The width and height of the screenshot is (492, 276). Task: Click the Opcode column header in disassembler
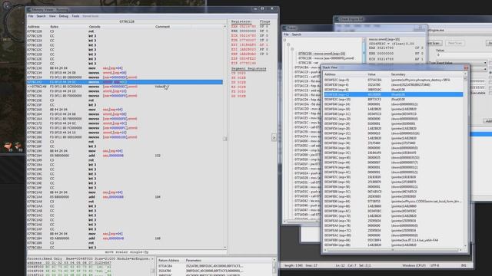click(95, 27)
